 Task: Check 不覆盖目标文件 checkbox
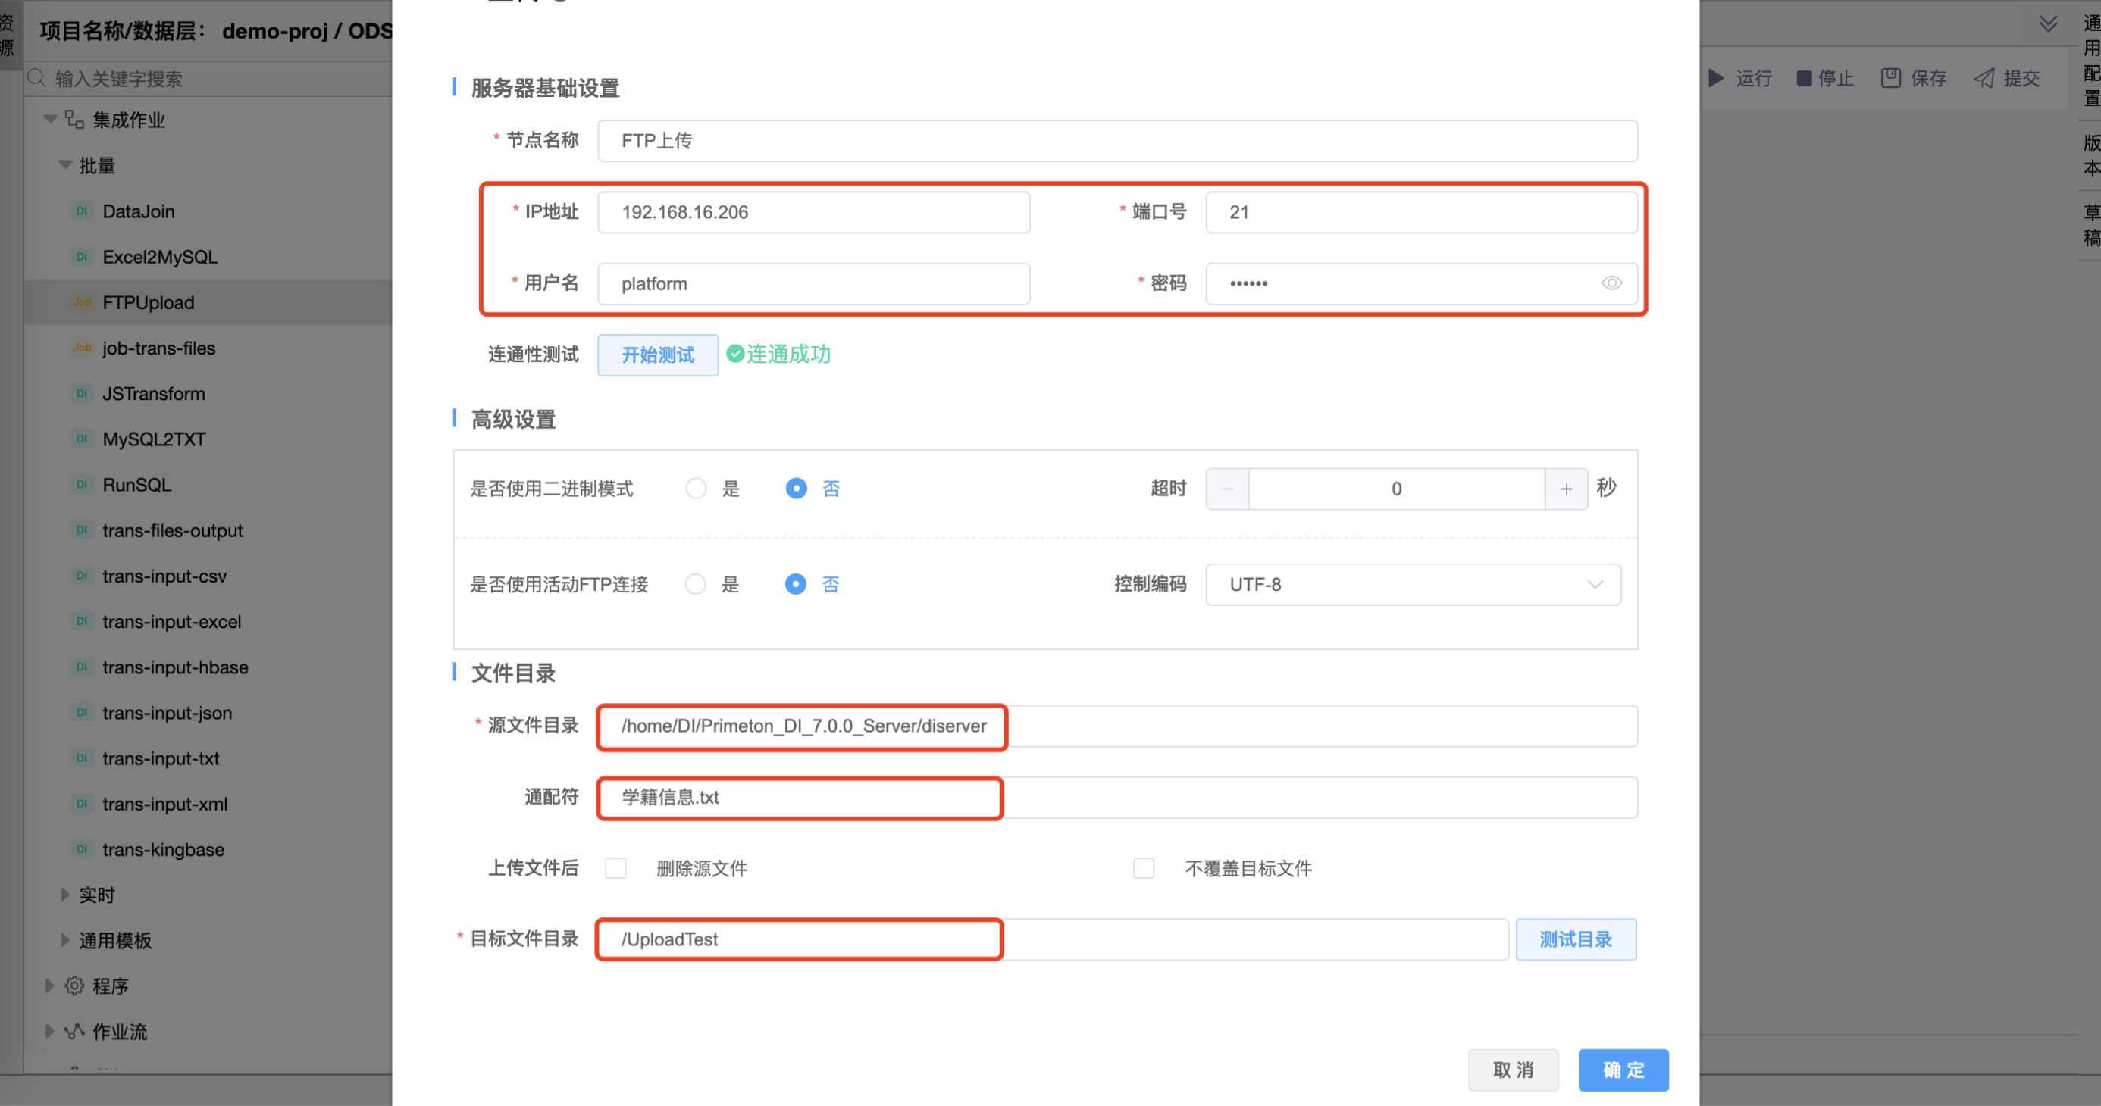click(x=1144, y=869)
